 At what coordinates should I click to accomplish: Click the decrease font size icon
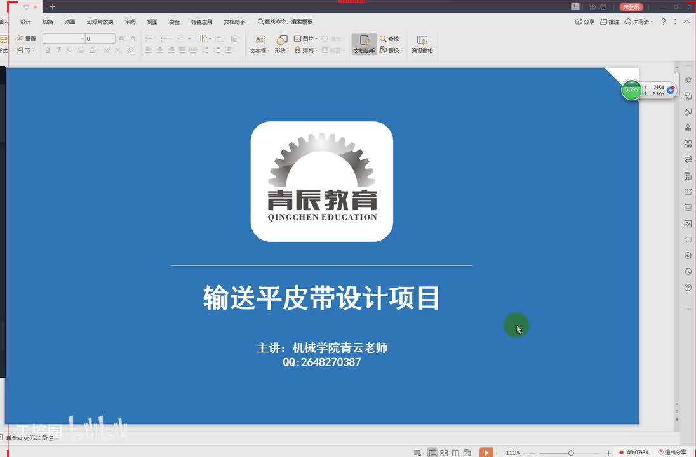133,39
